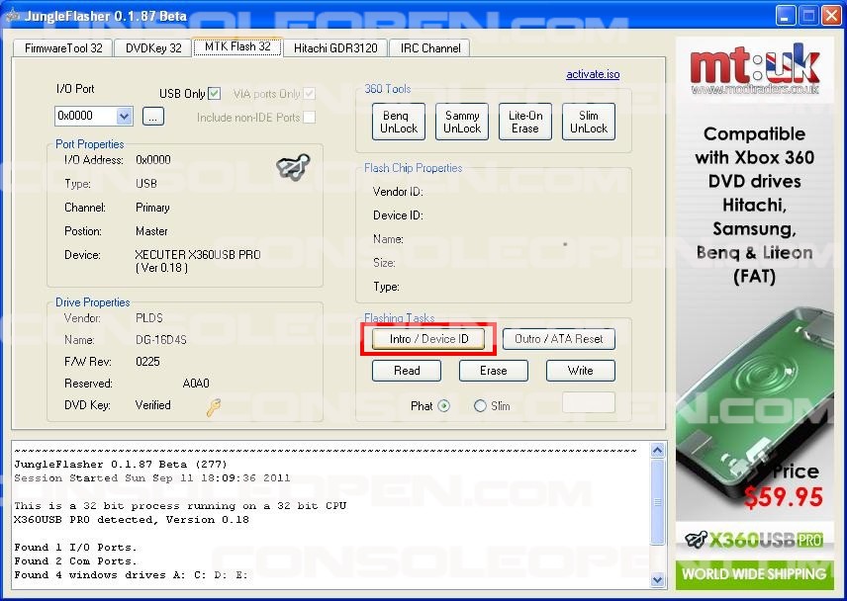Toggle the USB Only checkbox
This screenshot has width=847, height=601.
coord(215,93)
